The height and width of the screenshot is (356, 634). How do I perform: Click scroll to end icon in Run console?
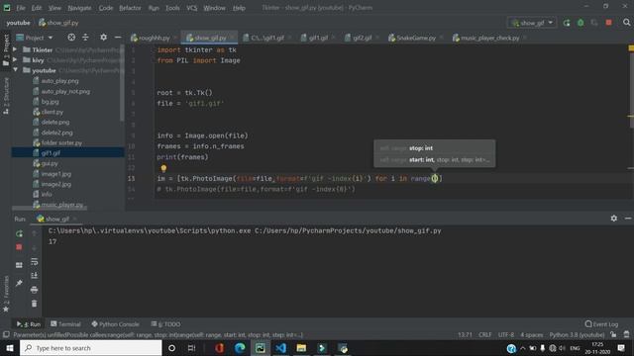(x=35, y=275)
